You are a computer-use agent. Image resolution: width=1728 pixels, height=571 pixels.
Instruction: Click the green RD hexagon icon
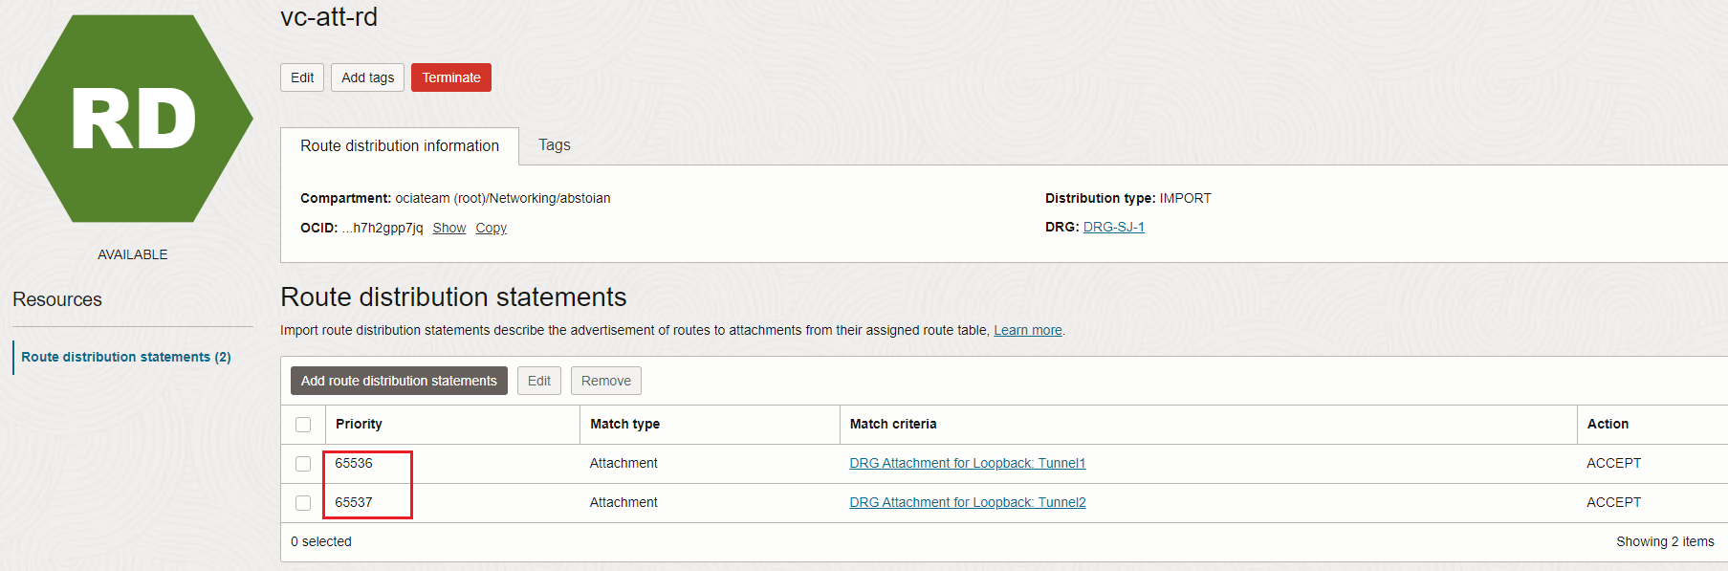pyautogui.click(x=133, y=119)
